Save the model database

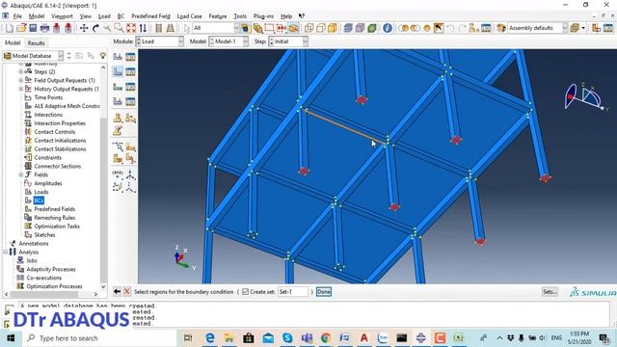pos(33,28)
